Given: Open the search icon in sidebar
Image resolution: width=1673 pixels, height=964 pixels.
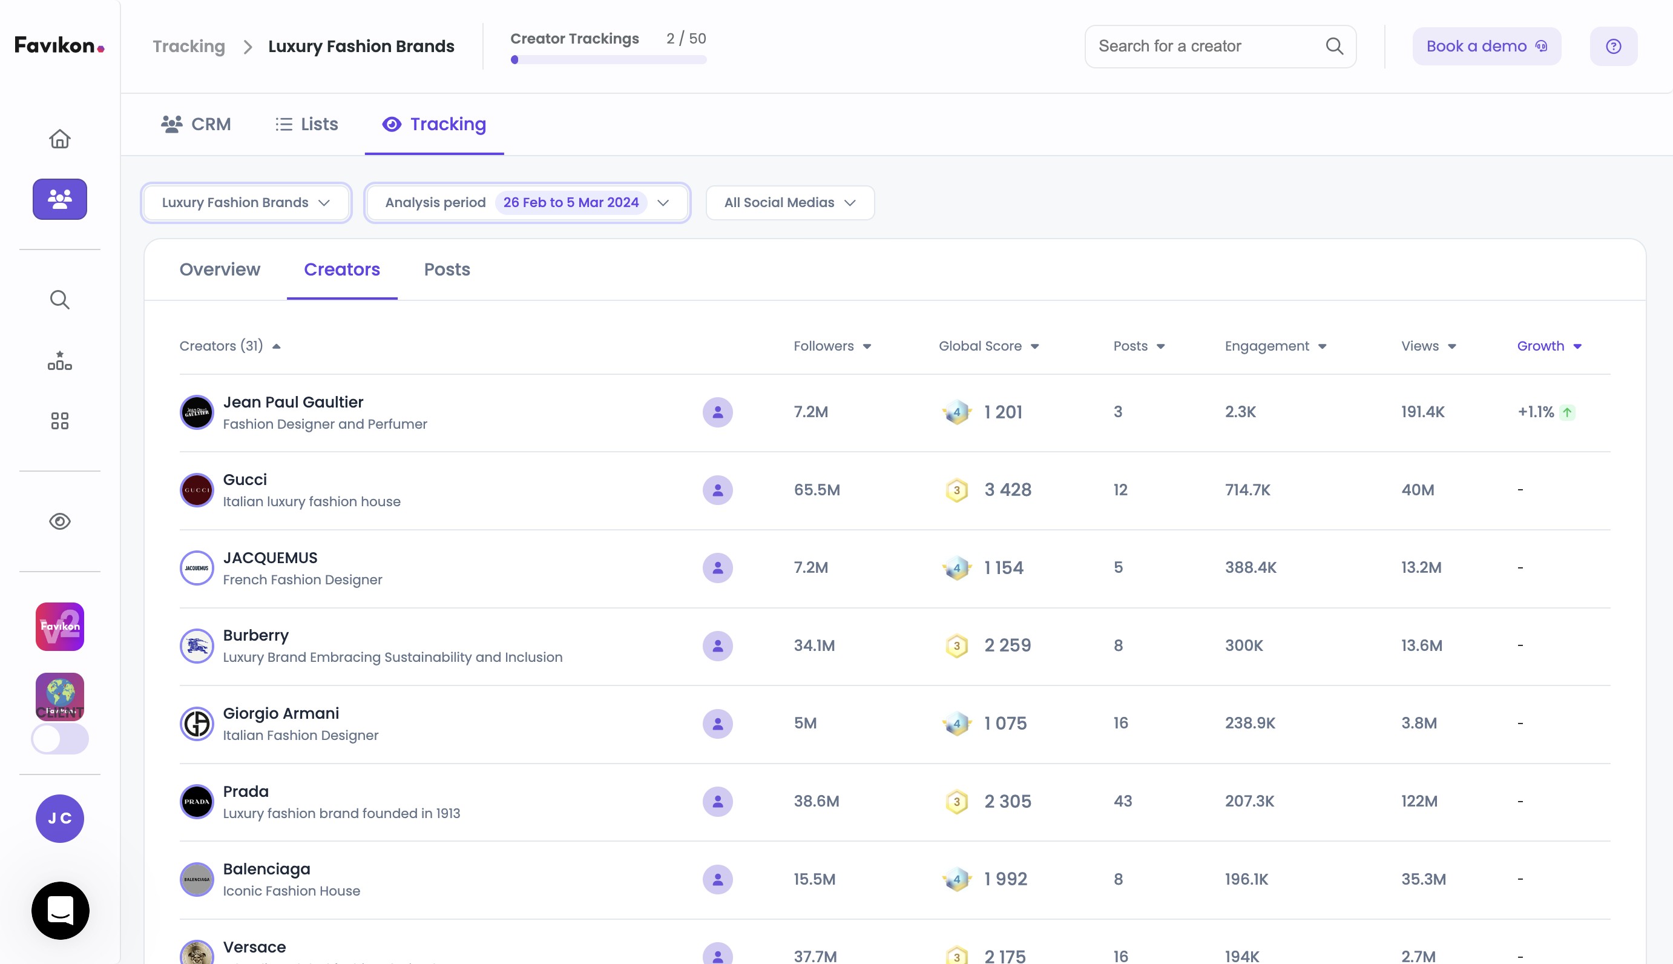Looking at the screenshot, I should click(59, 300).
